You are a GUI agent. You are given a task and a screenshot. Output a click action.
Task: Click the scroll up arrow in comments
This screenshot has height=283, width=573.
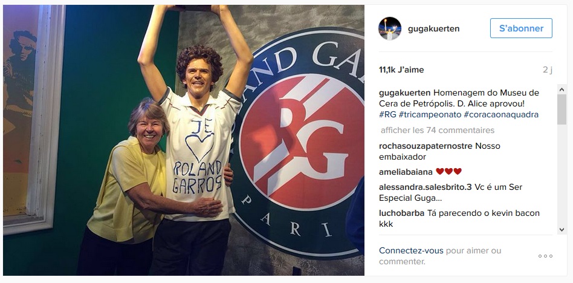[x=562, y=89]
